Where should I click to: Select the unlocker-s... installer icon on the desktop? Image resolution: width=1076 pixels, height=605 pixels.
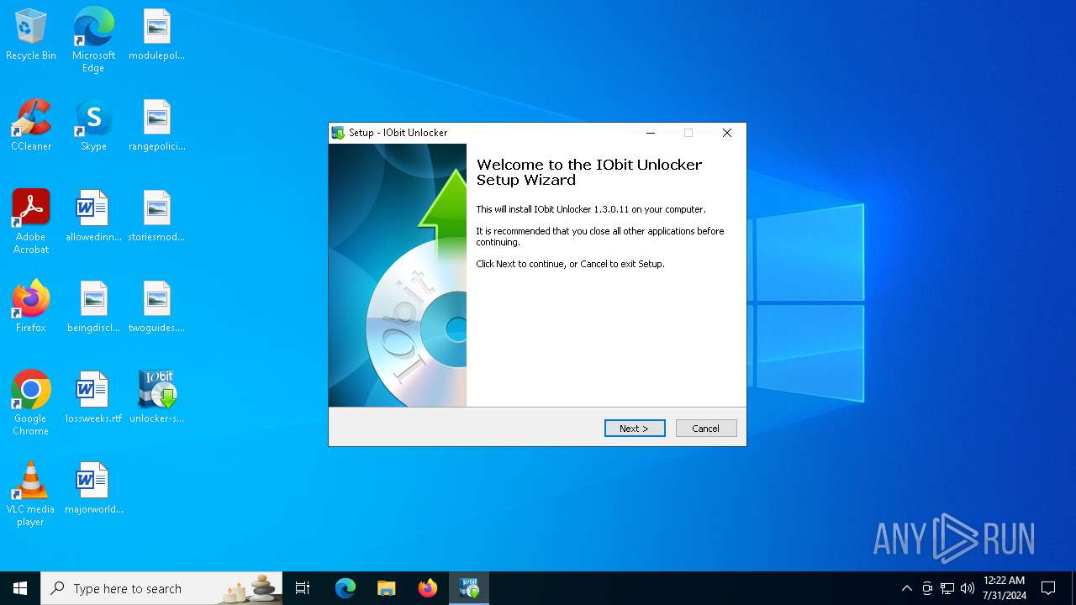point(156,398)
